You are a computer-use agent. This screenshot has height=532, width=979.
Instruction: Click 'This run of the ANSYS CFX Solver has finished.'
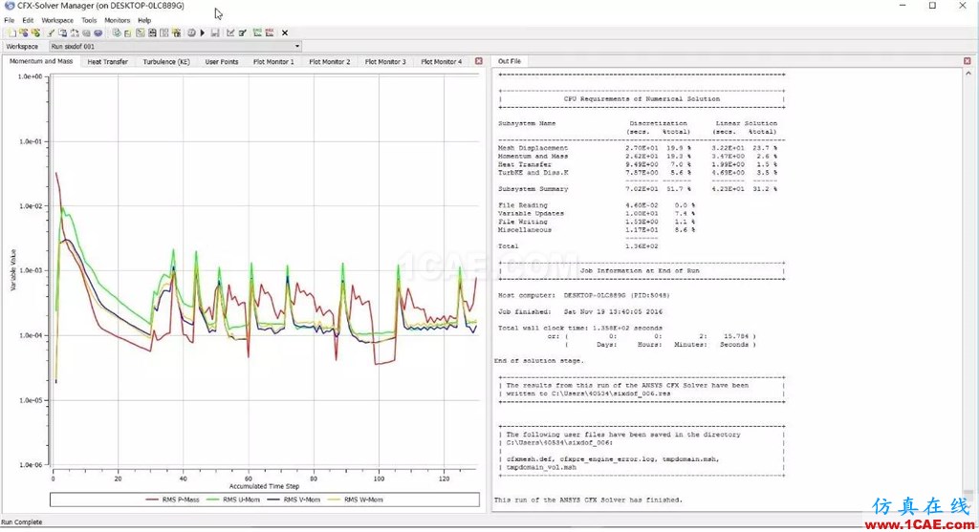click(x=588, y=500)
